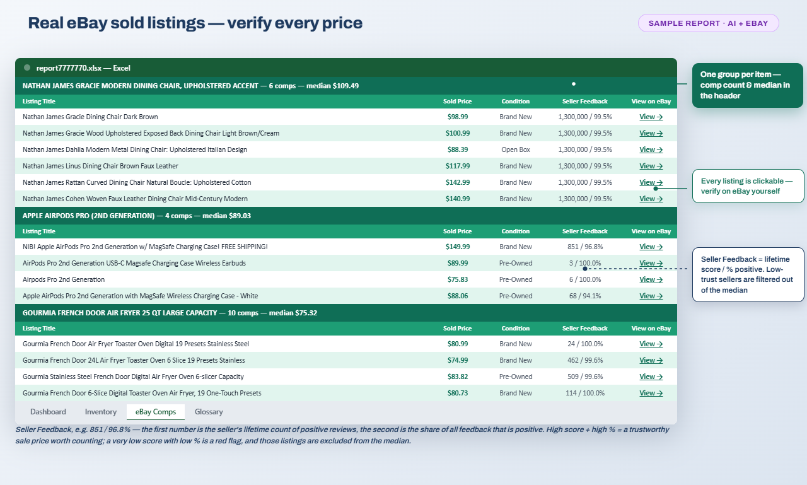Click Sold Price column header in Nathan James group
The height and width of the screenshot is (485, 807).
click(457, 101)
